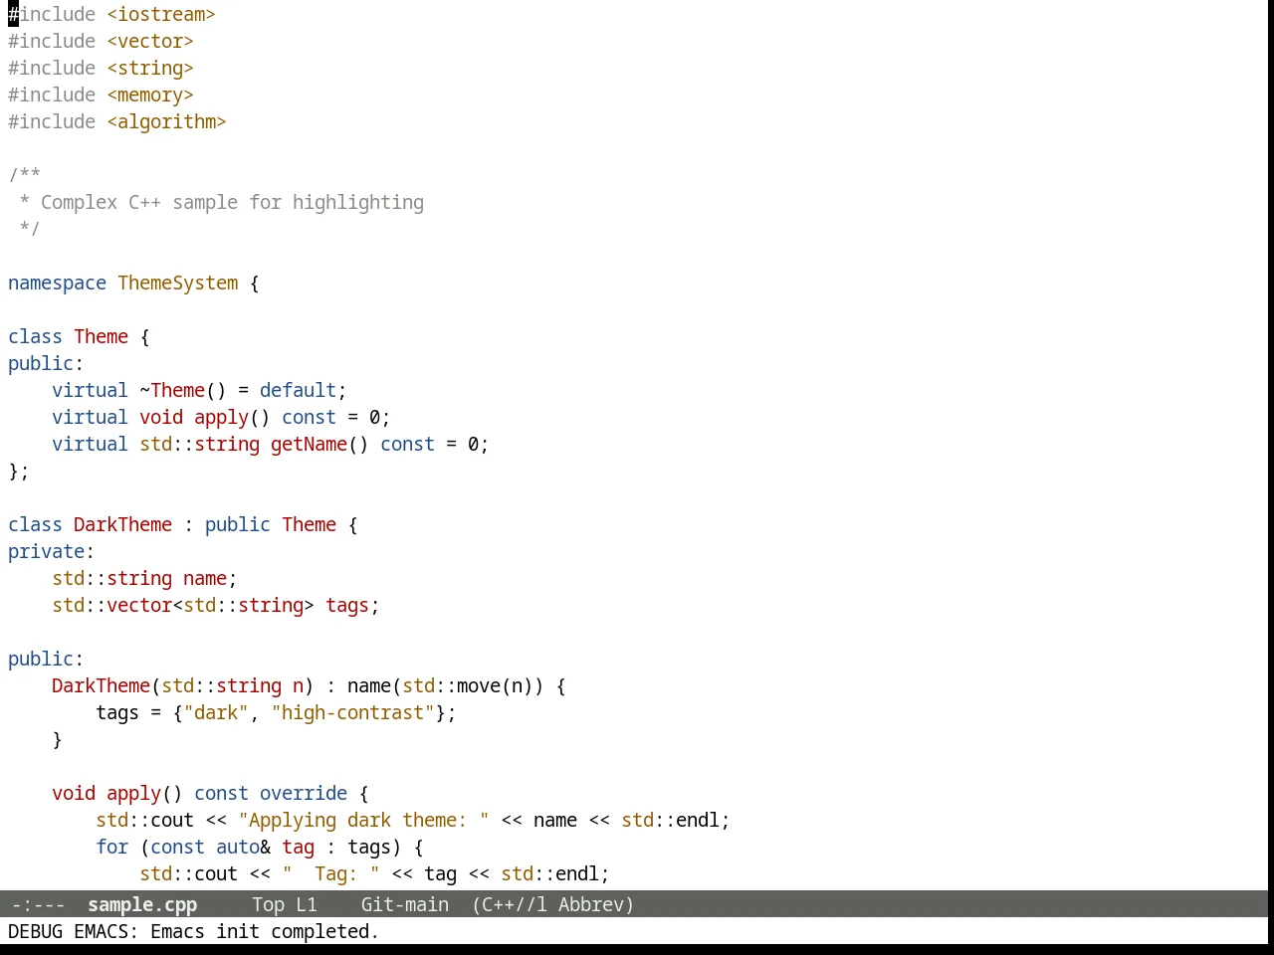Click the string literal "high-contrast"
1274x955 pixels.
point(352,712)
